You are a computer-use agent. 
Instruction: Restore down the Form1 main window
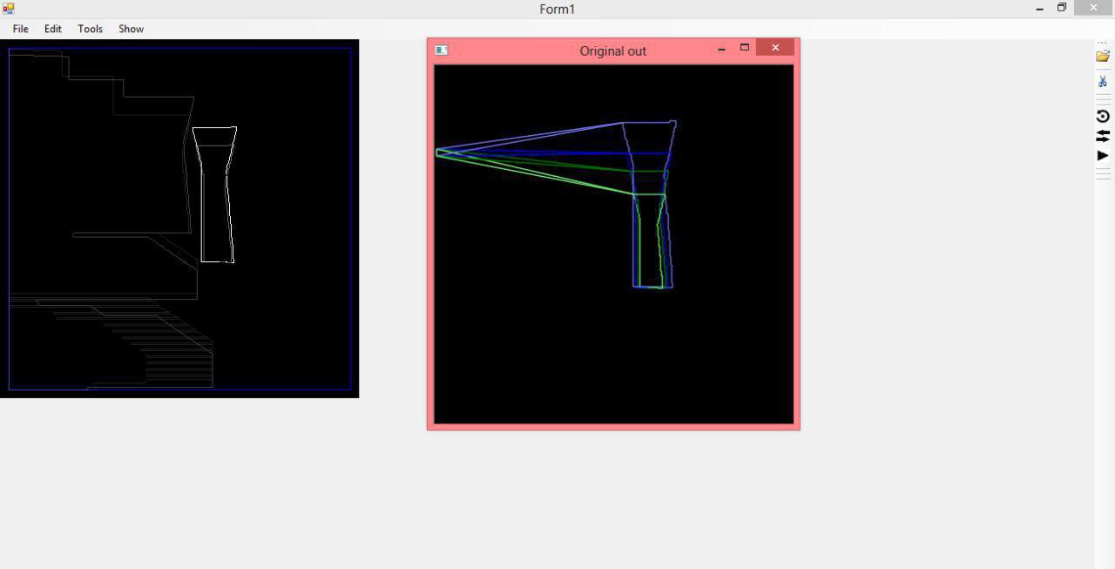(1062, 8)
